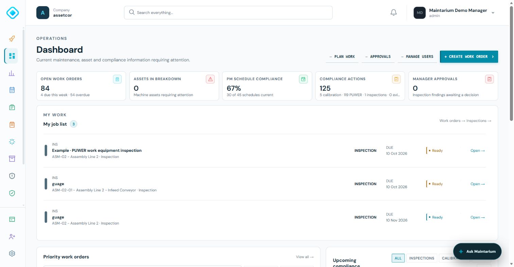Open the calendar icon in sidebar
514x267 pixels.
point(12,90)
